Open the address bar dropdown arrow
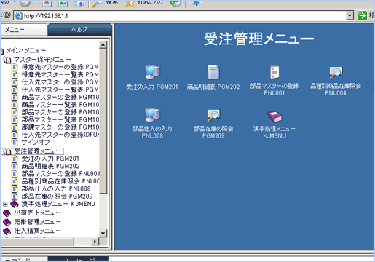Viewport: 375px width, 262px height. click(x=350, y=15)
